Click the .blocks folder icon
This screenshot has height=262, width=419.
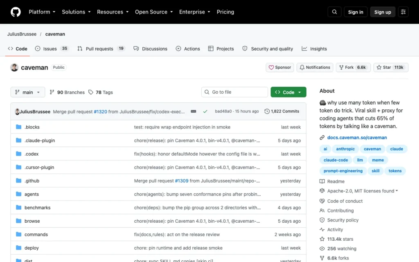click(18, 127)
